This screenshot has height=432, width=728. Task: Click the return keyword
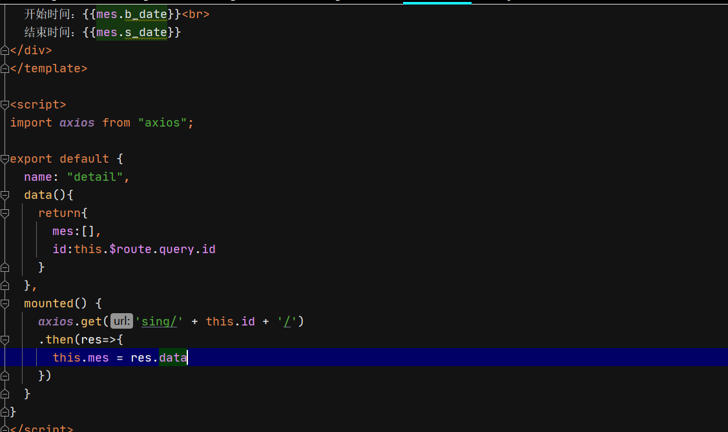click(x=59, y=214)
